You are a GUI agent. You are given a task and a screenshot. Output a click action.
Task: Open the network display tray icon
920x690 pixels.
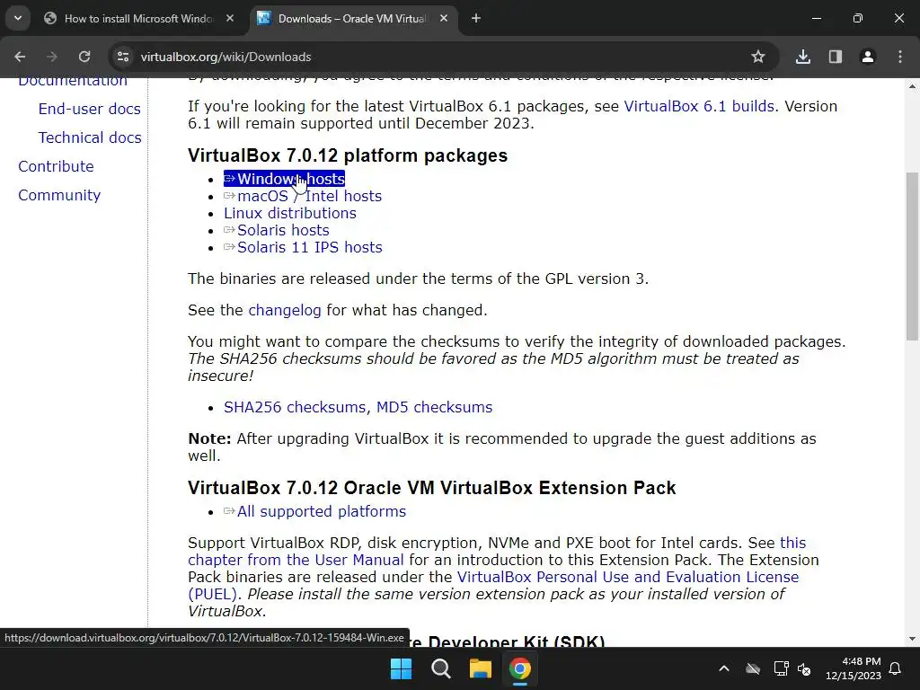(x=781, y=668)
